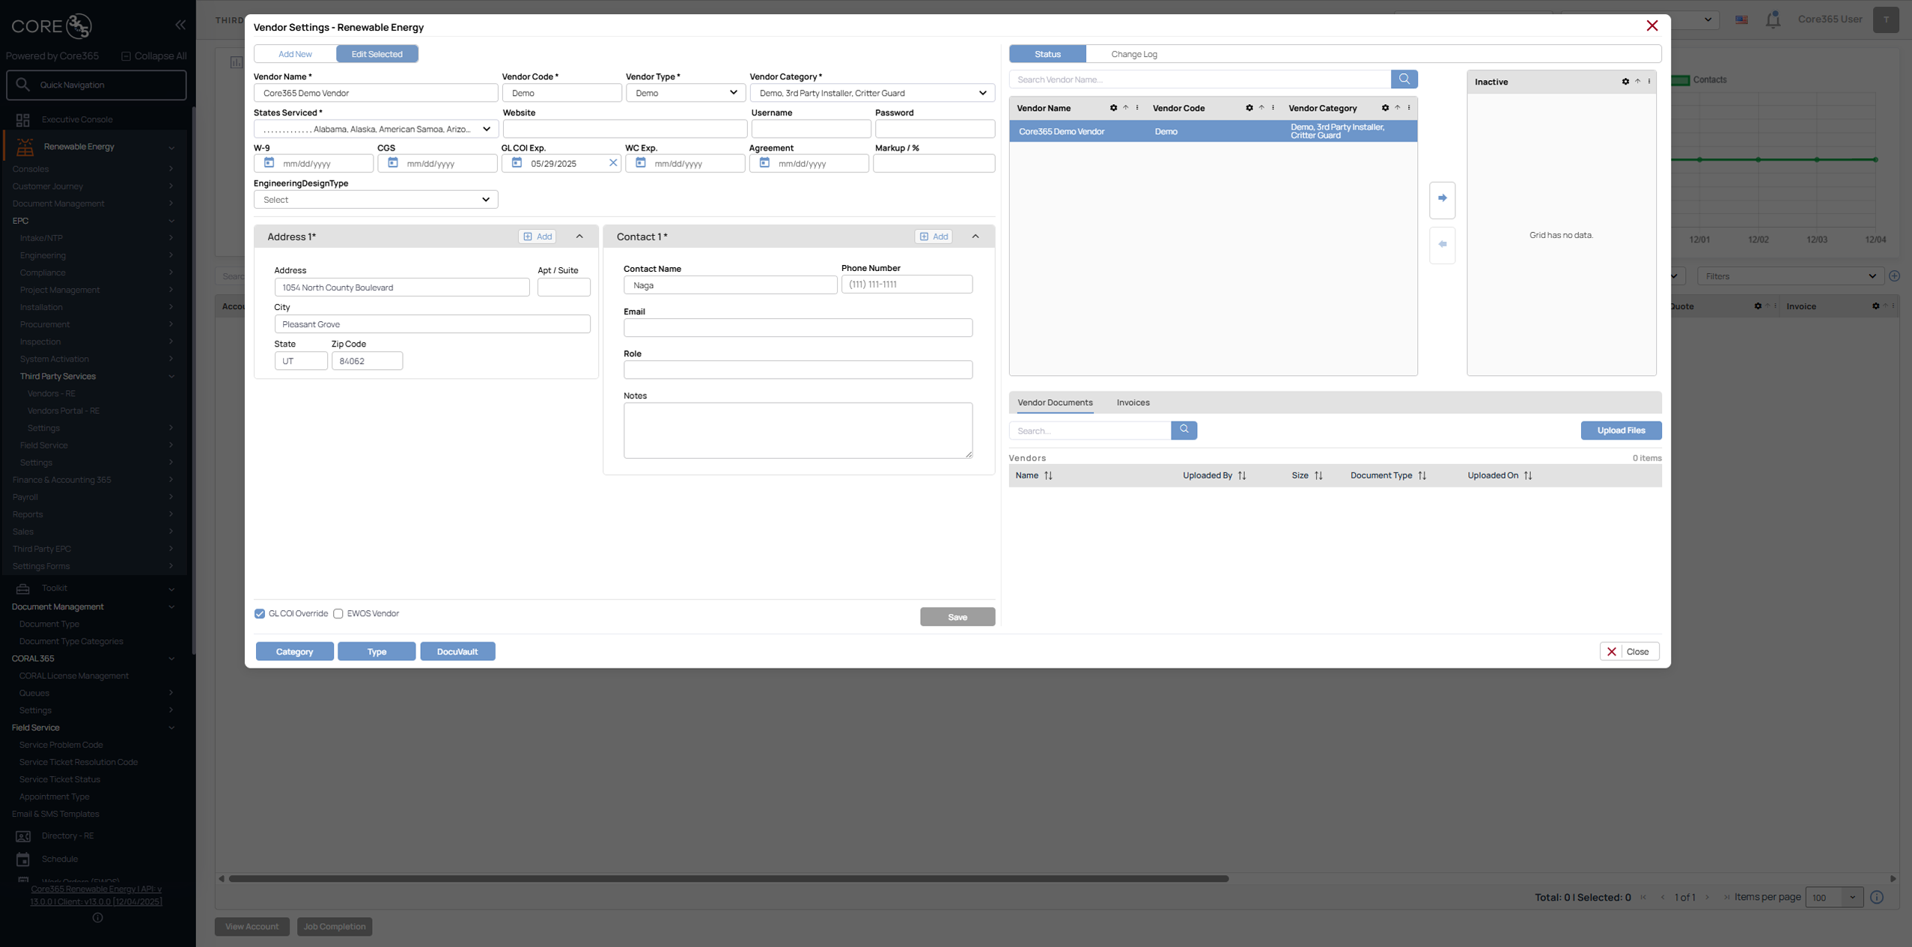Click the DocuVault button

pos(457,652)
